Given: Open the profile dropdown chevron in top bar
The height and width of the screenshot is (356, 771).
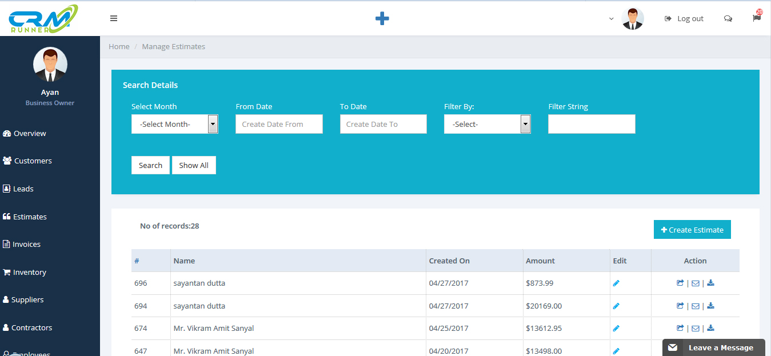Looking at the screenshot, I should click(x=611, y=18).
